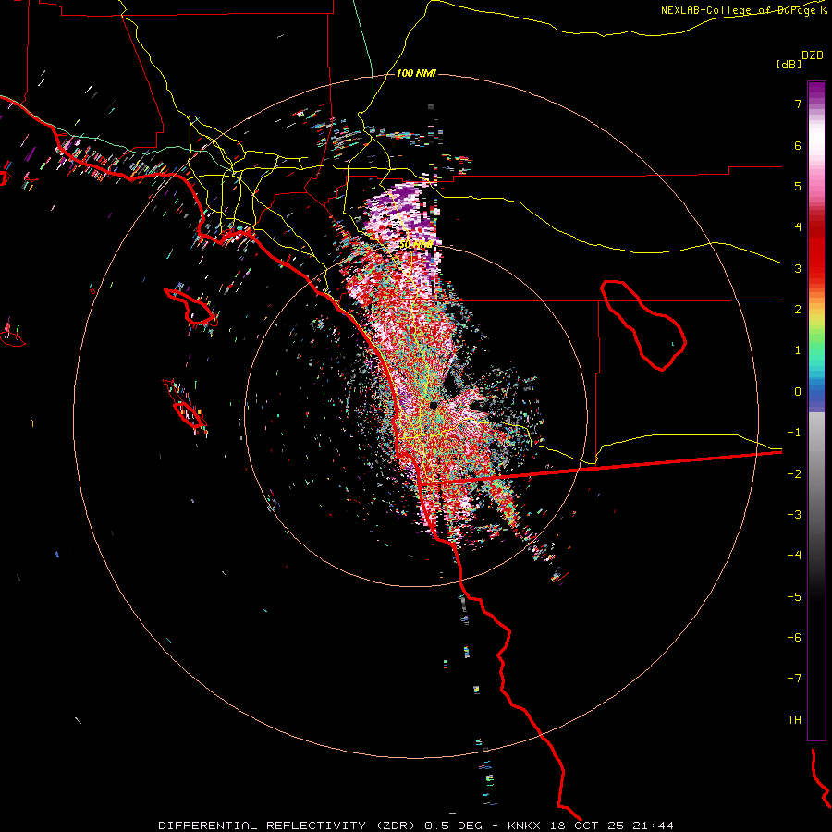The width and height of the screenshot is (832, 832).
Task: Select the 5 dB tick label
Action: [798, 186]
